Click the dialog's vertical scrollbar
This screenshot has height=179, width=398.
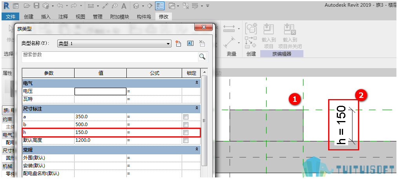click(x=204, y=121)
